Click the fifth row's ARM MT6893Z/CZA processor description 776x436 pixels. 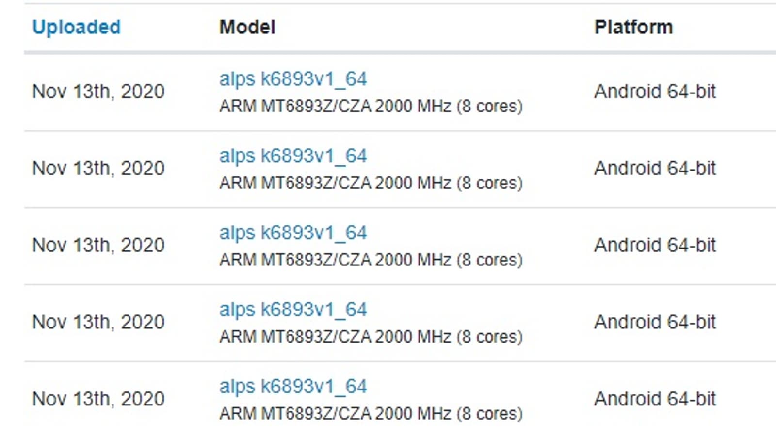point(371,414)
